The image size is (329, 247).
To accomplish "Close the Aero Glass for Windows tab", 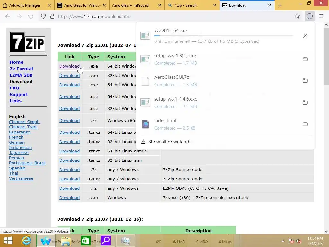I will point(104,5).
